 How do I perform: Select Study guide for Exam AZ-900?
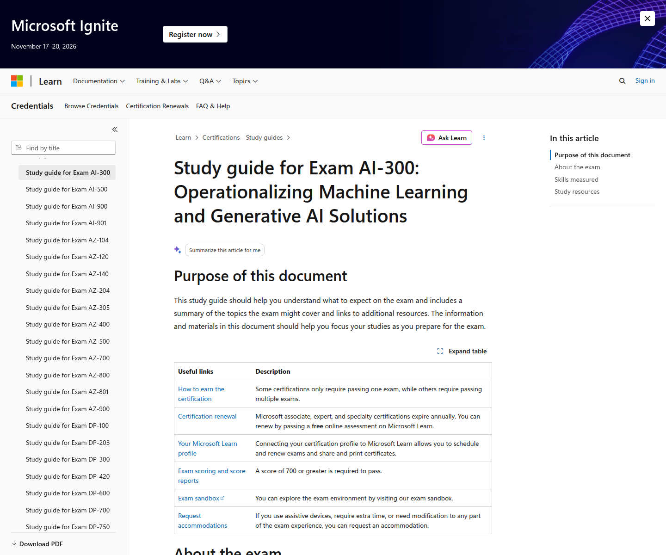(x=67, y=409)
